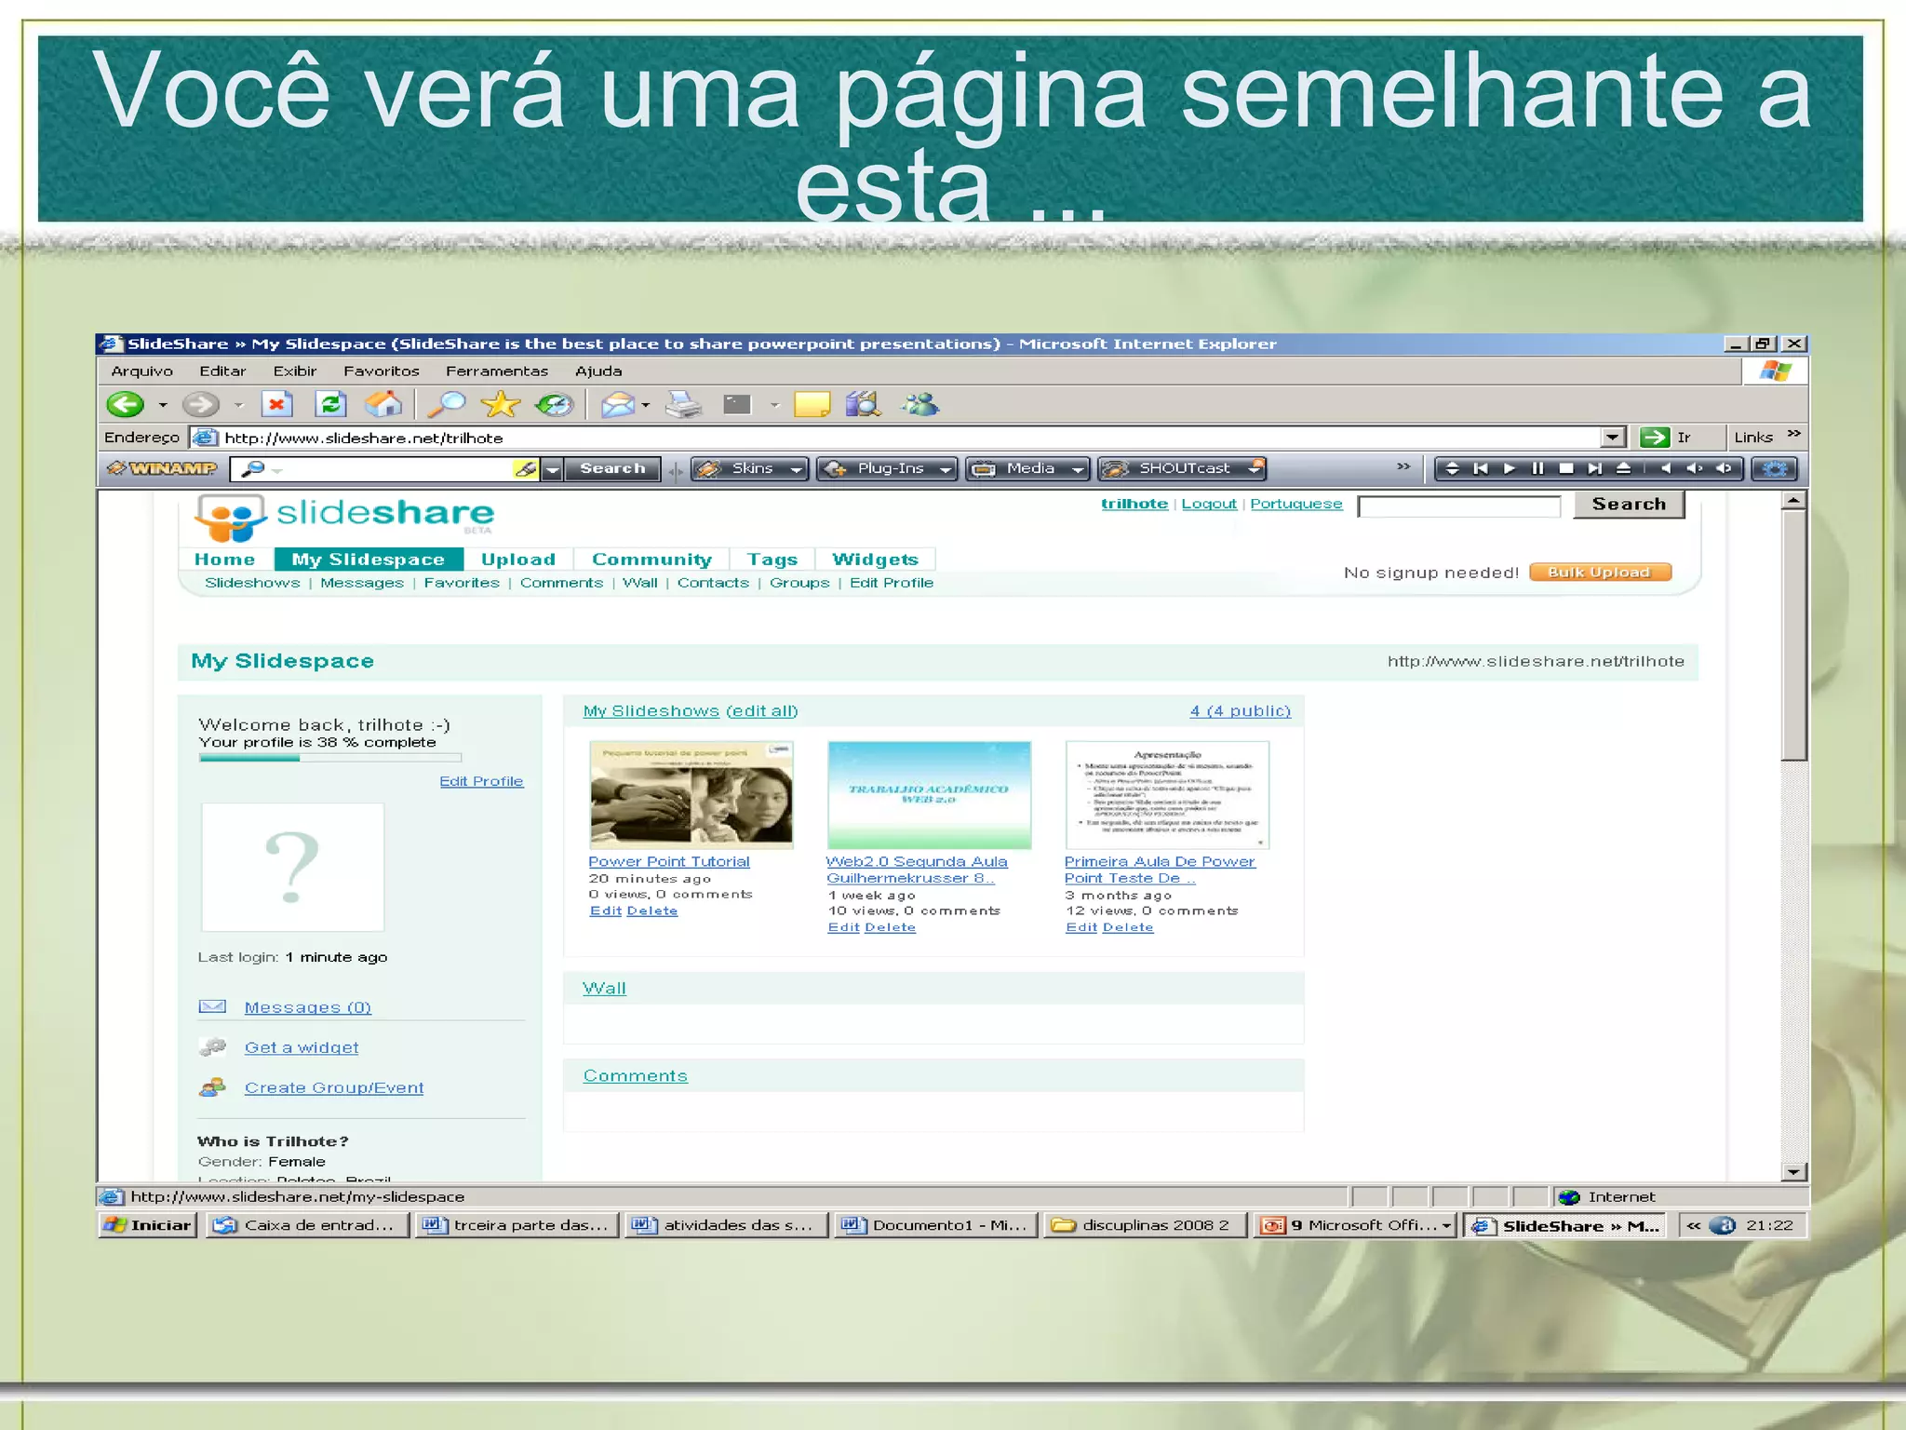Open the Power Point Tutorial link
This screenshot has height=1430, width=1906.
coord(669,861)
